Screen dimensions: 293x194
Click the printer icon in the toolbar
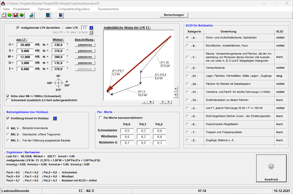coord(31,15)
